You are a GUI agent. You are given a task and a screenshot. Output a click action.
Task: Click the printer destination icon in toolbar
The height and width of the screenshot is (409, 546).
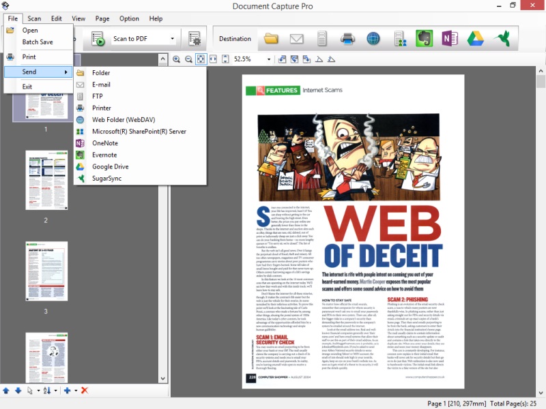click(x=347, y=39)
